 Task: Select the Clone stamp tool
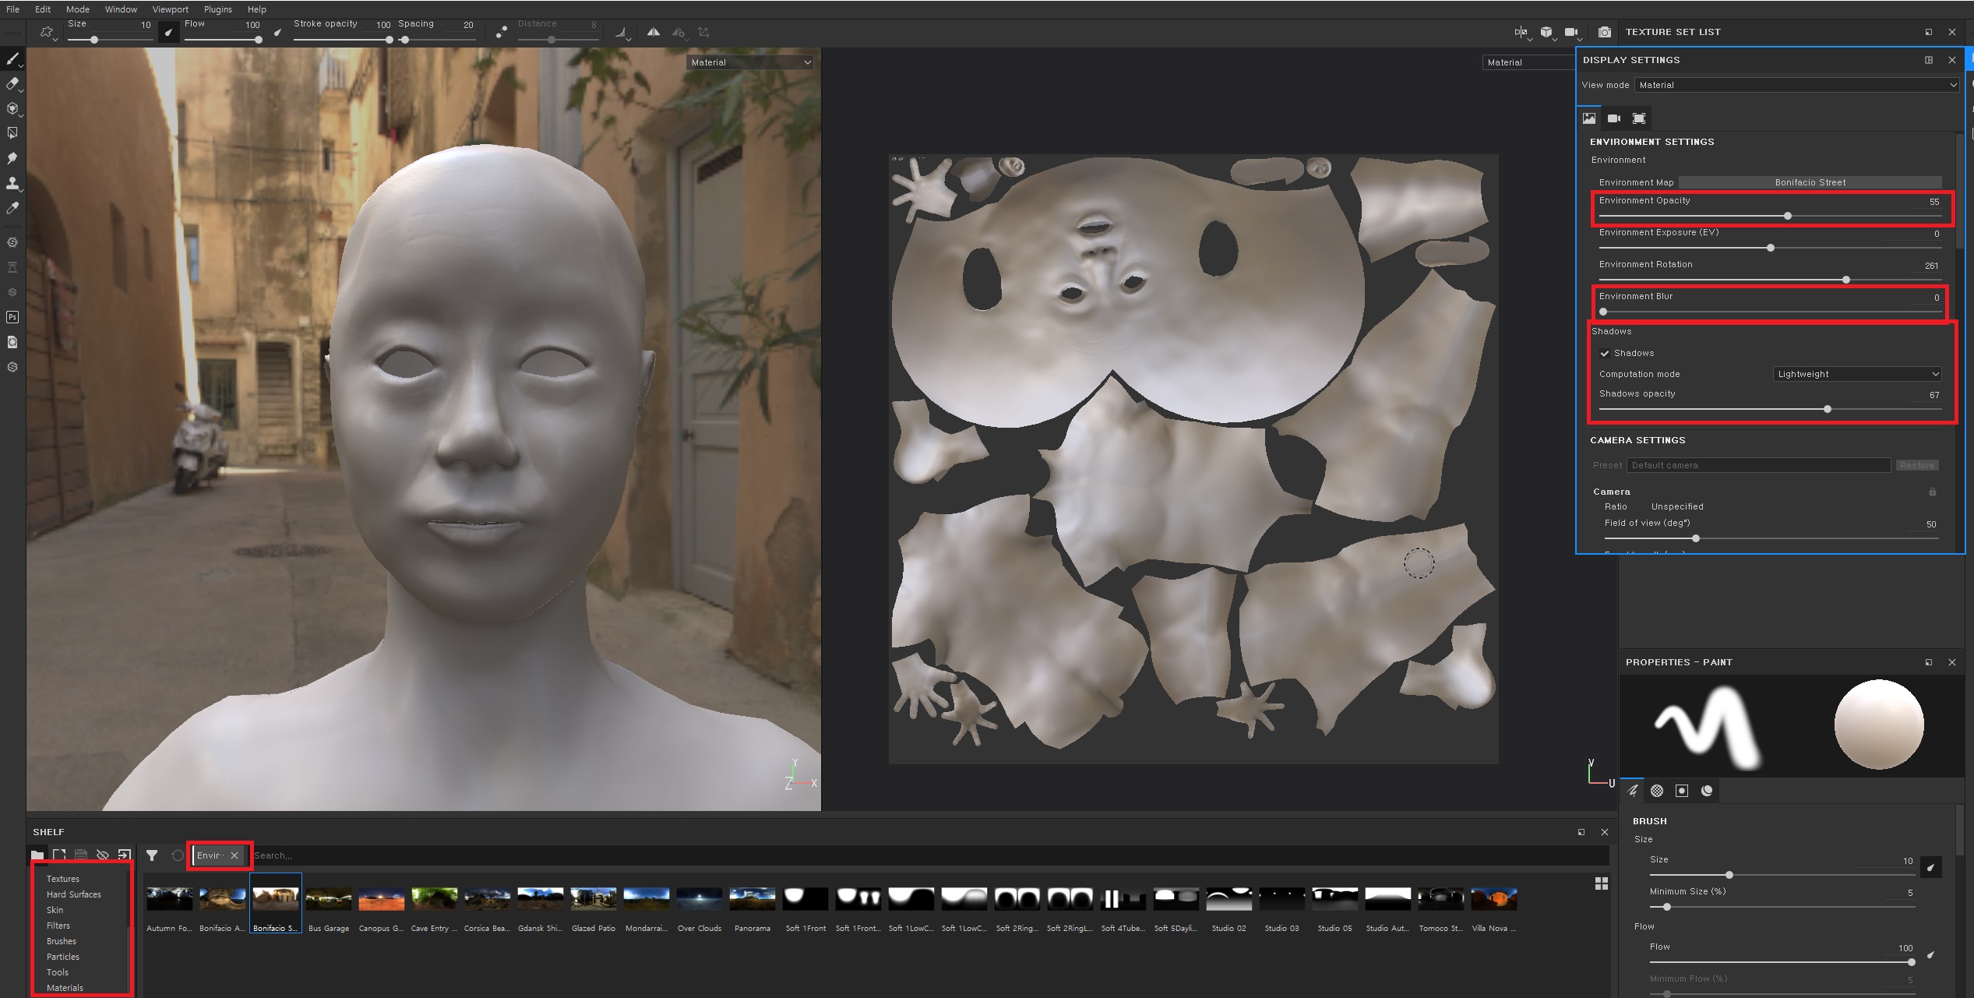click(12, 183)
